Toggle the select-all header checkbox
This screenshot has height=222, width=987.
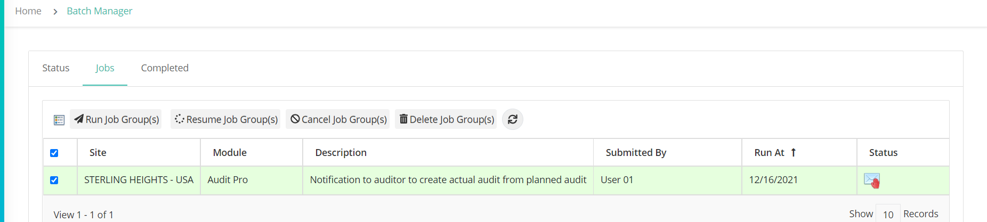[54, 153]
